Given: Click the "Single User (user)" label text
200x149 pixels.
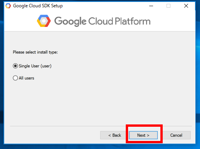Looking at the screenshot, I should point(35,66).
